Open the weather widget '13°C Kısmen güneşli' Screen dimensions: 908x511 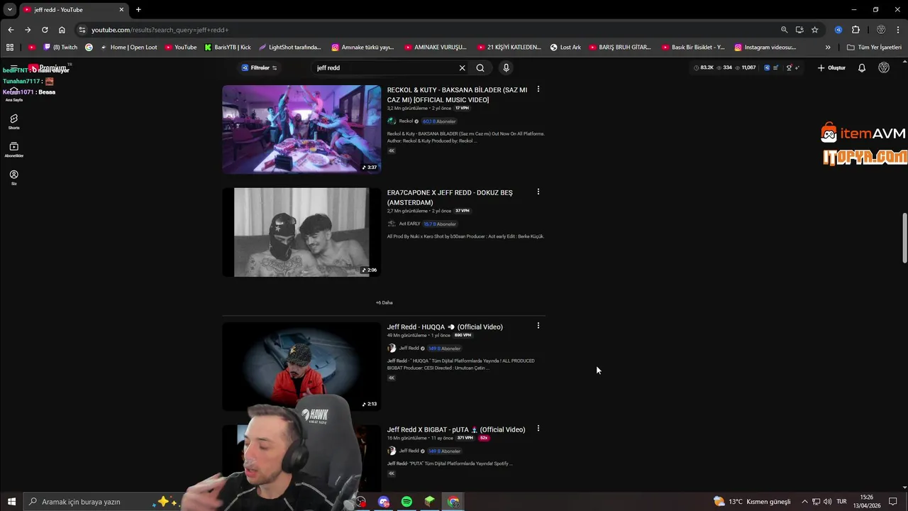(752, 502)
